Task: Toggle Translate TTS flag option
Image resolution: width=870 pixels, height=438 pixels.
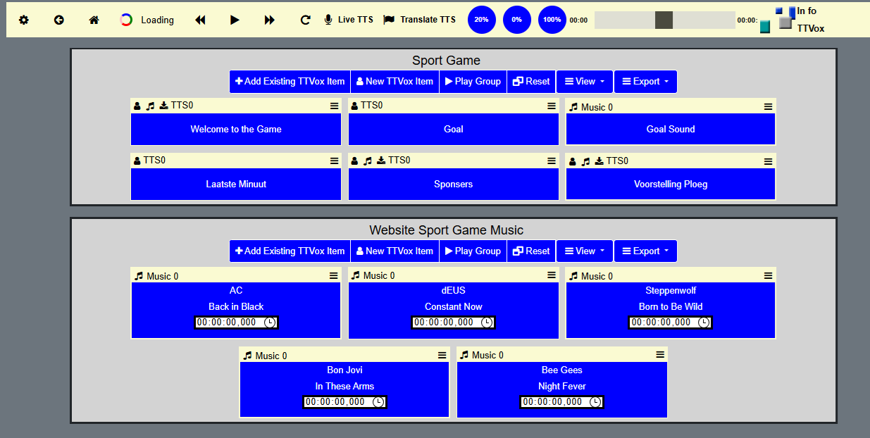Action: pos(419,20)
